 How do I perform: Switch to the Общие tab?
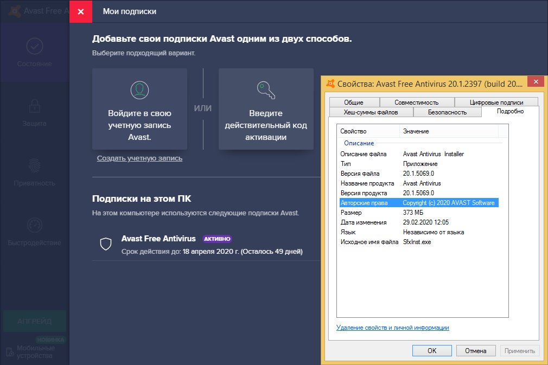pos(353,102)
